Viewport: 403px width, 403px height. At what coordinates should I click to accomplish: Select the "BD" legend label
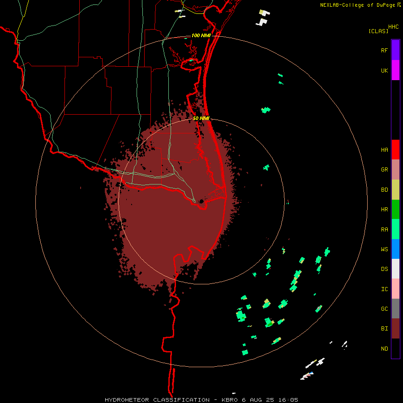click(384, 190)
